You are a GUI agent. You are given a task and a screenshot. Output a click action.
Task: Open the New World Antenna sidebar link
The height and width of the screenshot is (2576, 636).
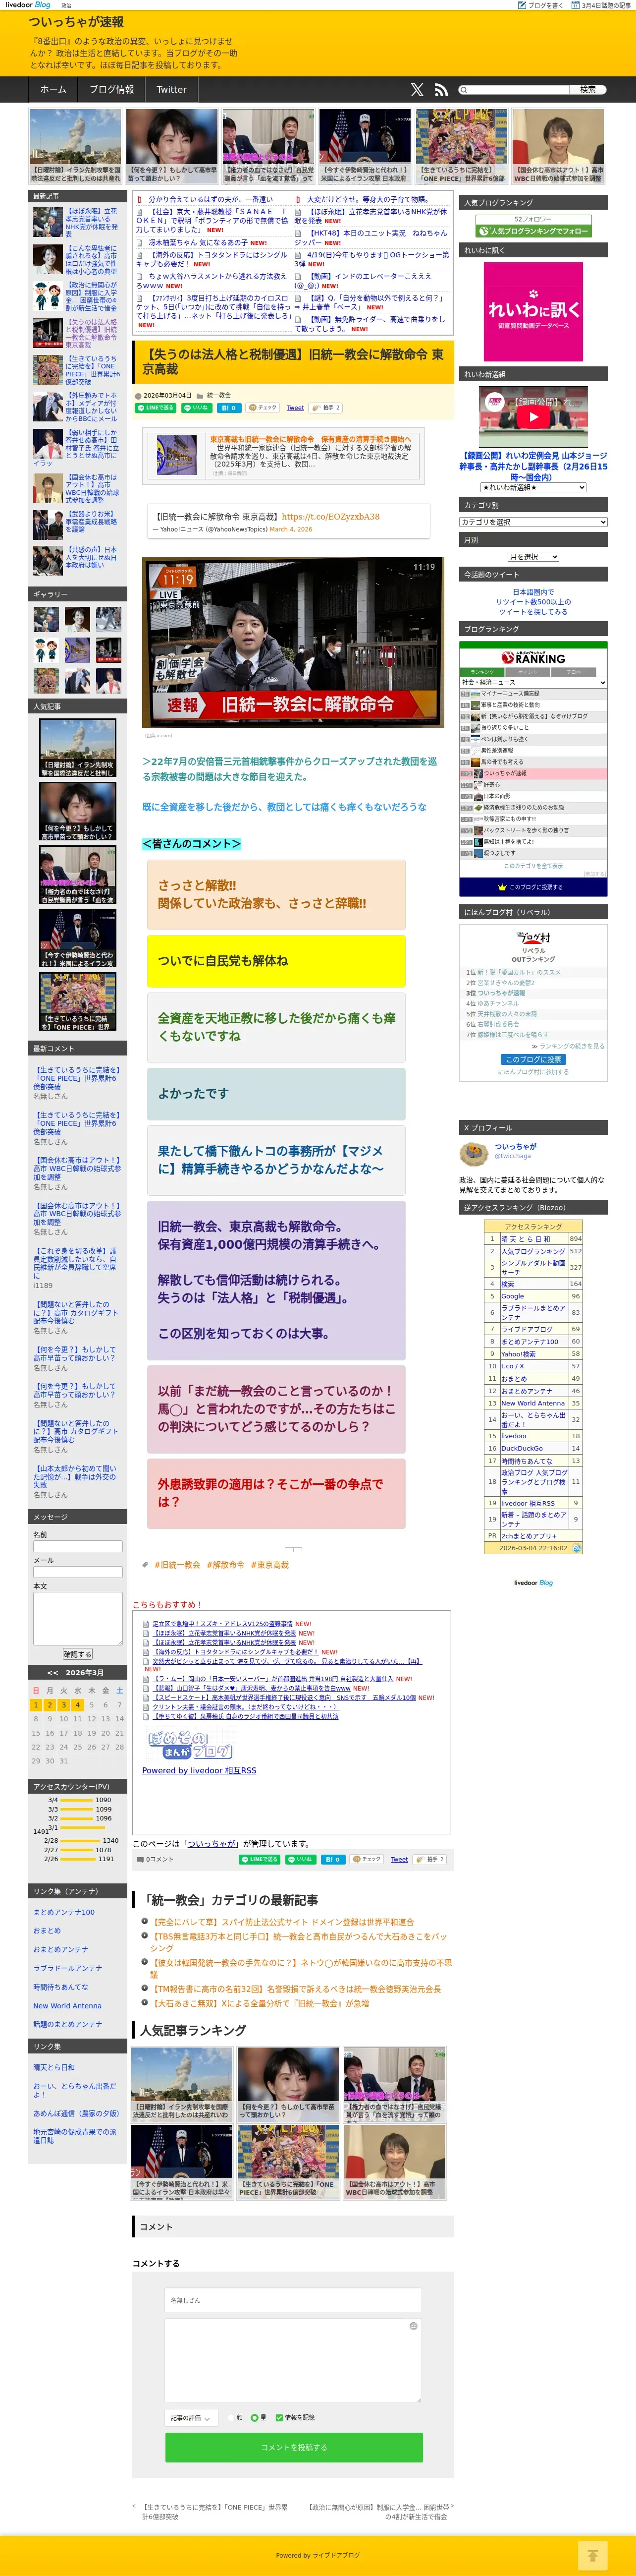(x=67, y=2005)
